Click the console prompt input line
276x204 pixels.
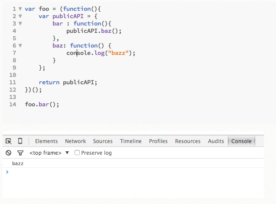click(133, 172)
